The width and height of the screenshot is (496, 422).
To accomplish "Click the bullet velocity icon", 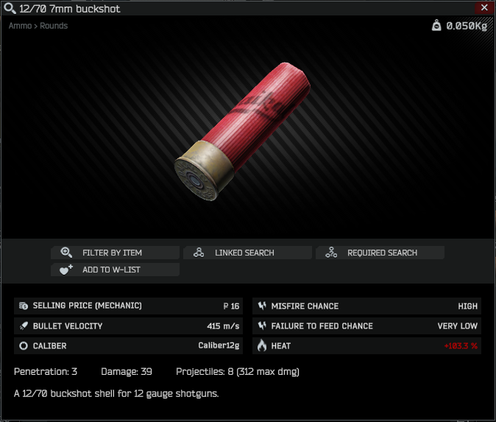I will [x=24, y=326].
